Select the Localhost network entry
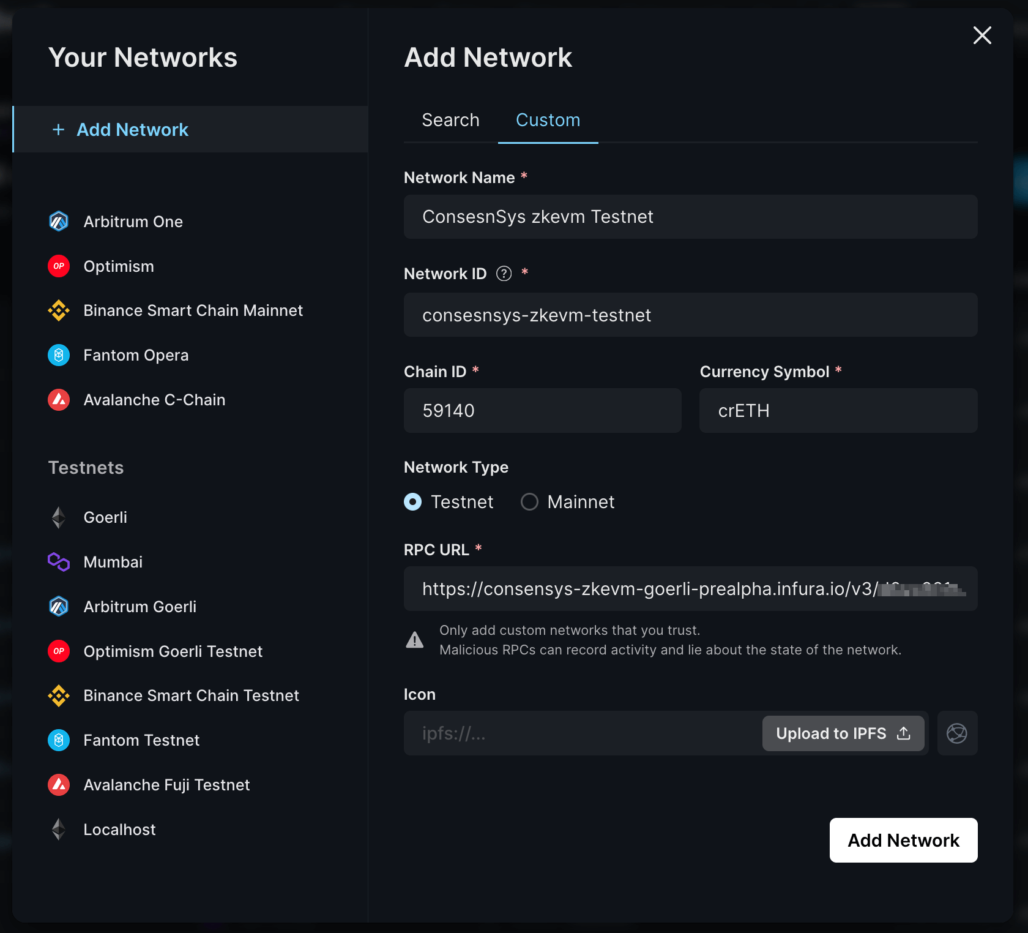The image size is (1028, 933). tap(119, 829)
